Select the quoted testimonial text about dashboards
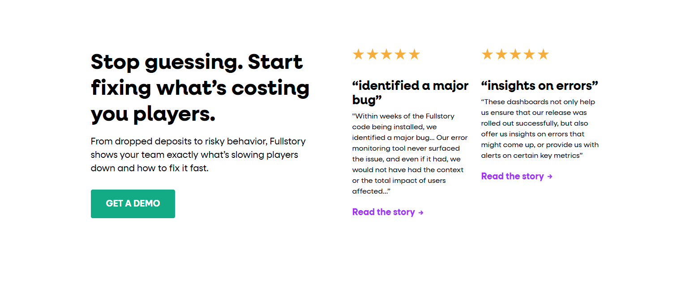Viewport: 690px width, 283px height. click(x=540, y=129)
